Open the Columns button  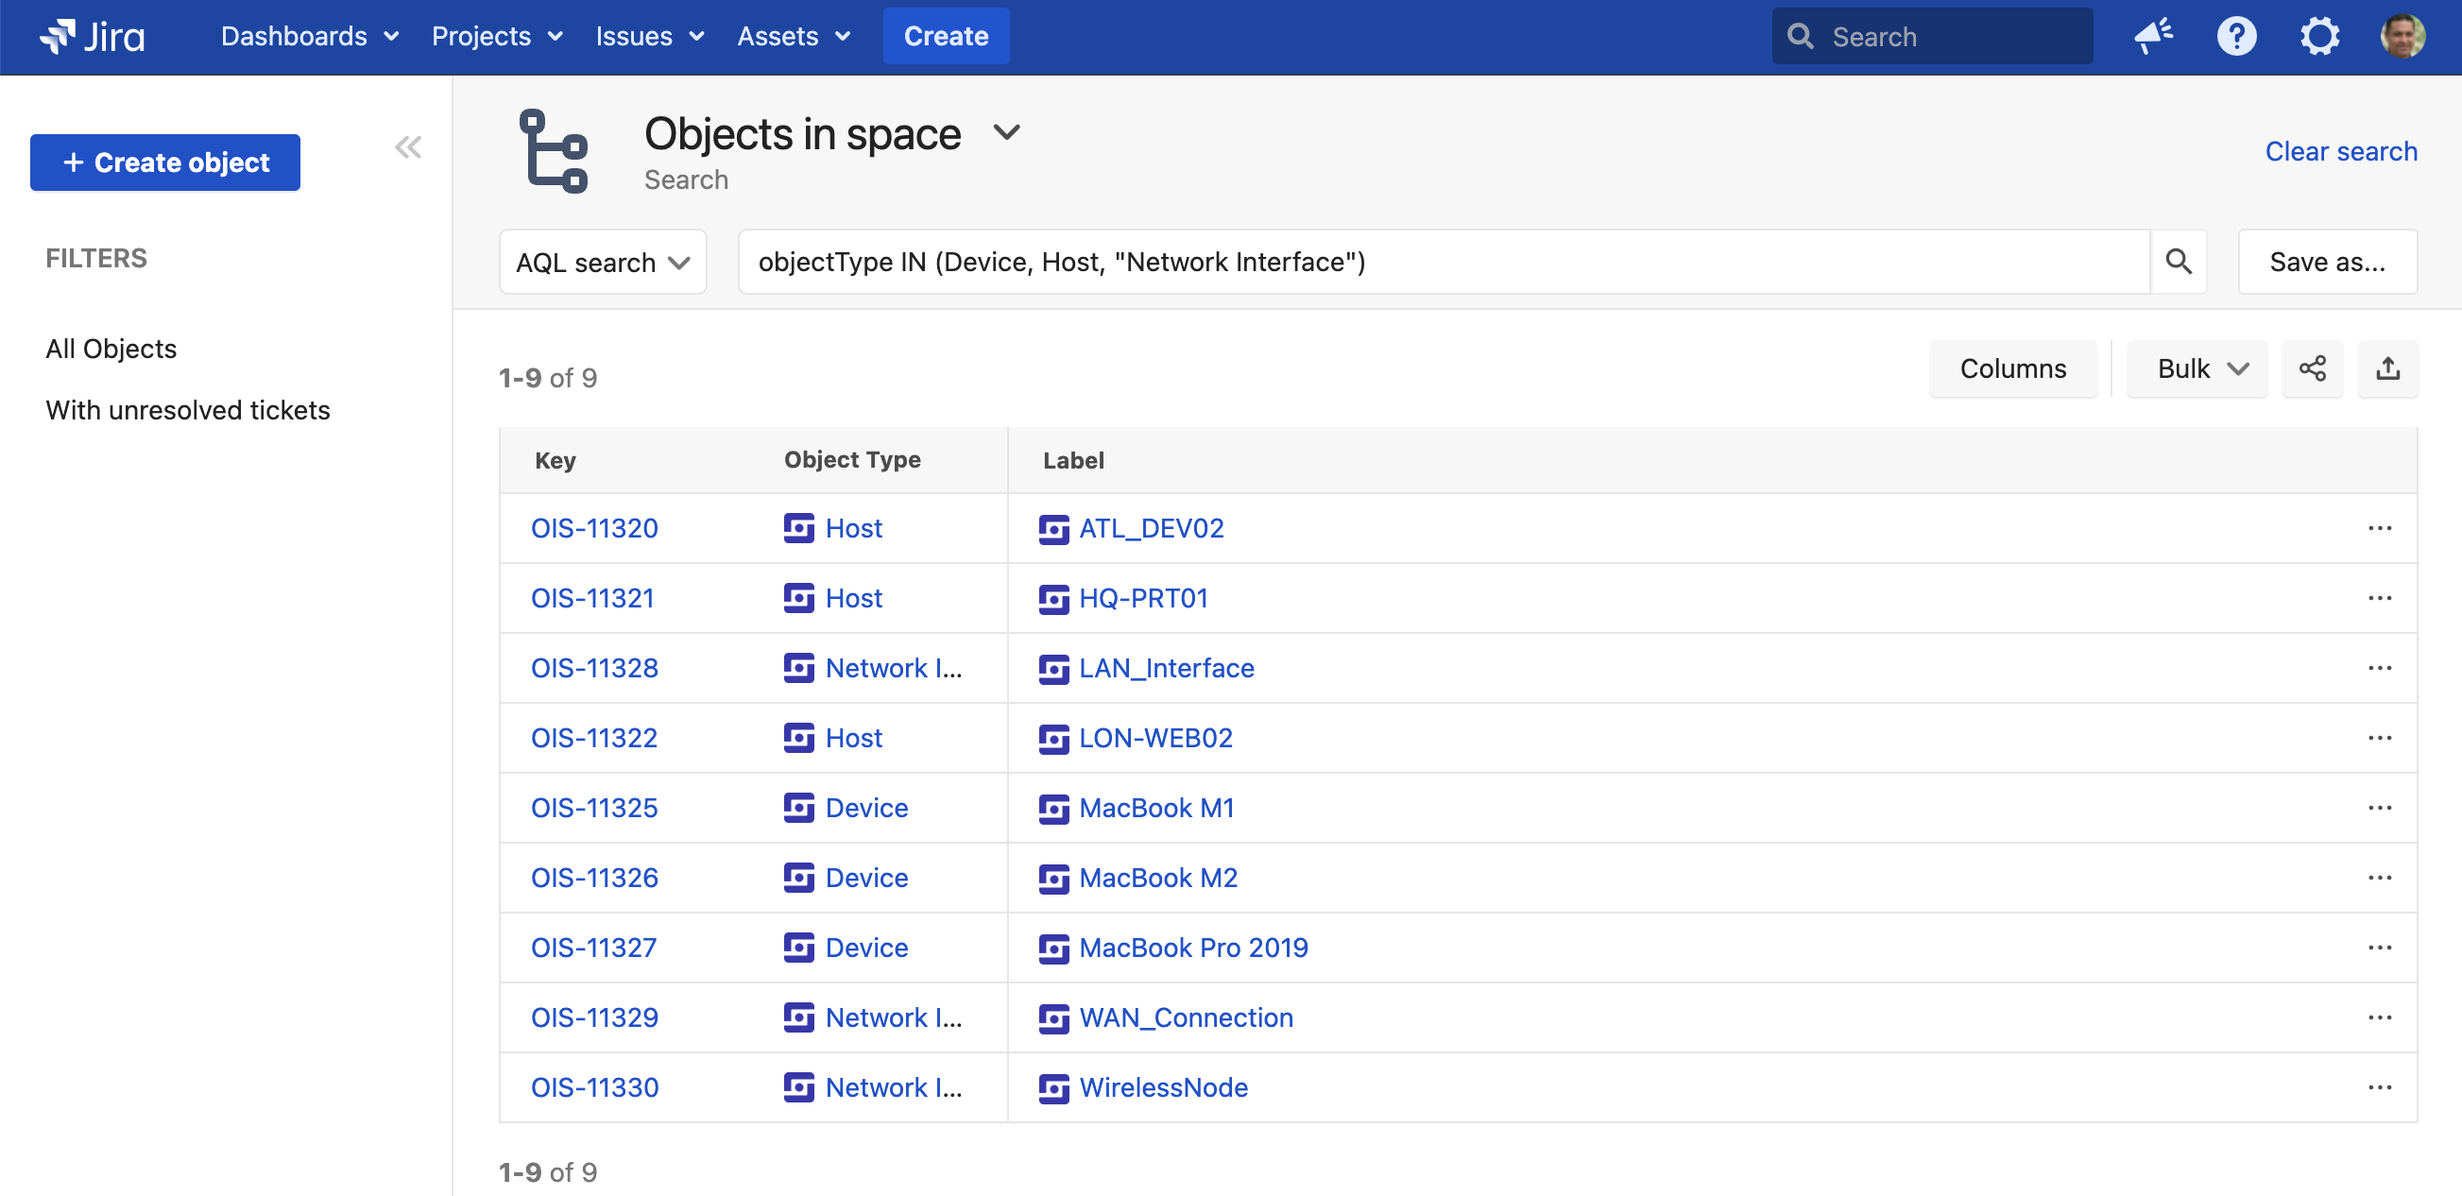[2012, 369]
